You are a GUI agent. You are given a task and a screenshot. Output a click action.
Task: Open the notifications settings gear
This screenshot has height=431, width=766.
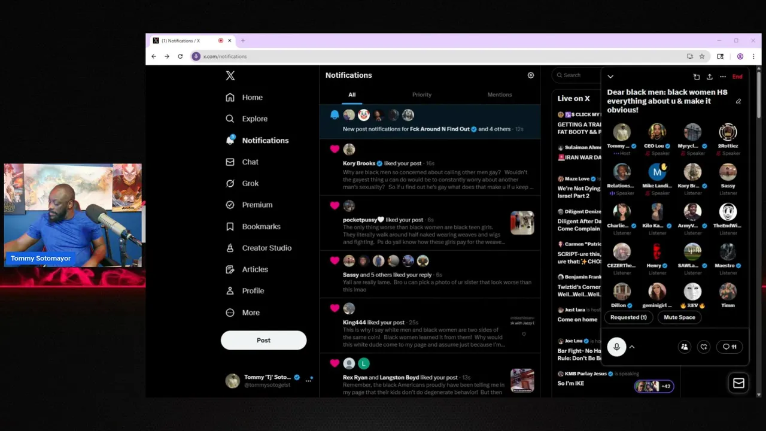531,75
